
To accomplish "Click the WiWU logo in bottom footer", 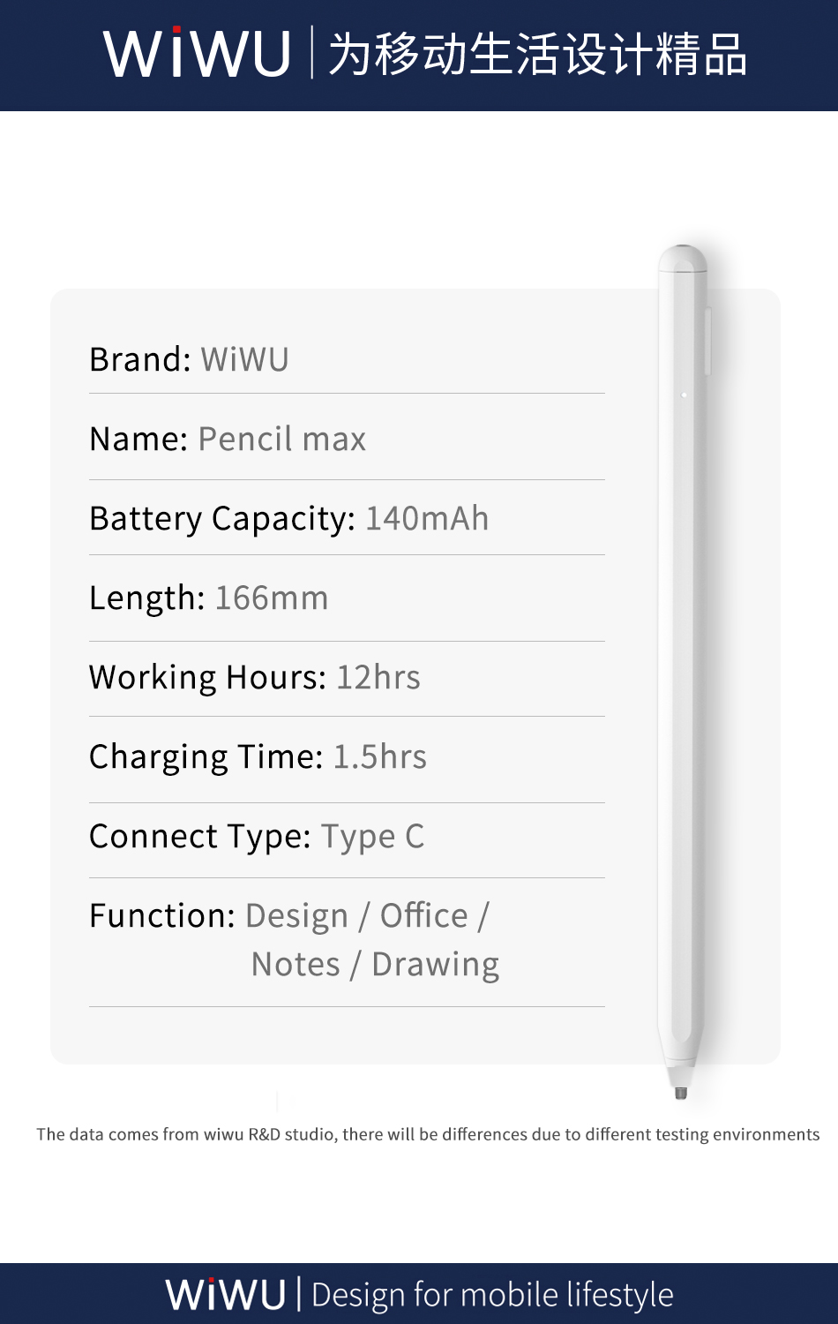I will tap(226, 1295).
